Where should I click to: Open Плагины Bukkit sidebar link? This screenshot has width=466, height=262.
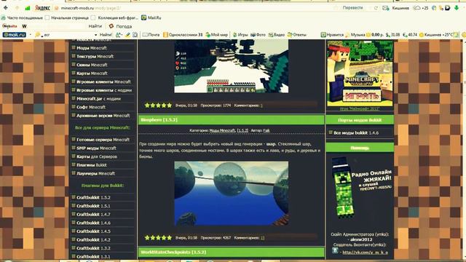point(92,165)
